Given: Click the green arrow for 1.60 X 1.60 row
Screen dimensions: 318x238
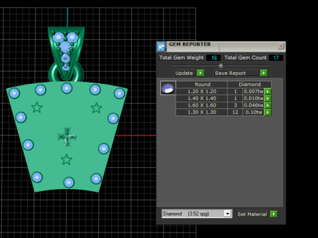Looking at the screenshot, I should pyautogui.click(x=268, y=105).
